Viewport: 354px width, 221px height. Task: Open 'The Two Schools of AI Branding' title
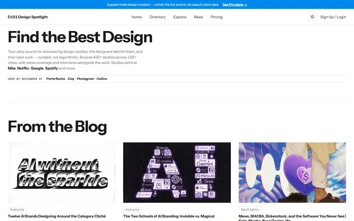169,216
